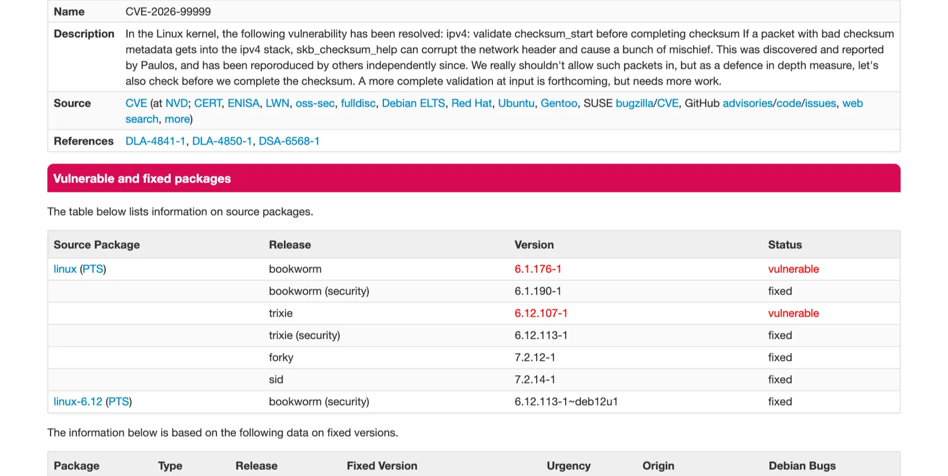Click version 6.12.113-1~deb12u1 cell
This screenshot has width=948, height=476.
566,401
